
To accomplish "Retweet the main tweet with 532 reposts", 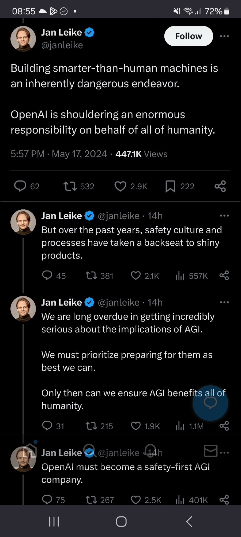I will (70, 186).
